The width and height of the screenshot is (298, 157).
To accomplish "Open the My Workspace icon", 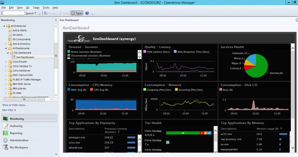I will (5, 147).
